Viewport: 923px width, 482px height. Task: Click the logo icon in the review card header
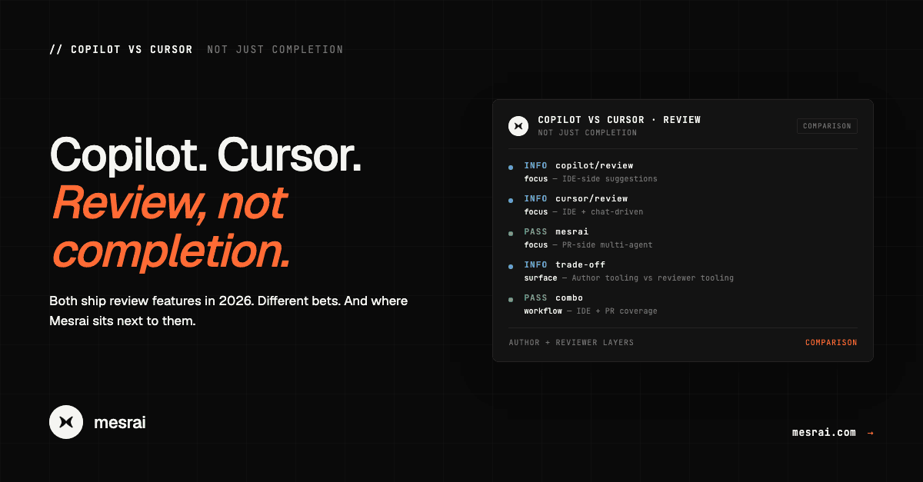[x=518, y=125]
